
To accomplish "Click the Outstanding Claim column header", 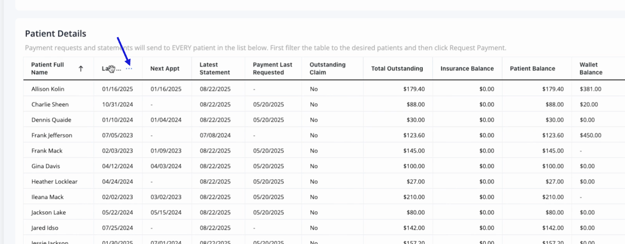I will pyautogui.click(x=327, y=69).
